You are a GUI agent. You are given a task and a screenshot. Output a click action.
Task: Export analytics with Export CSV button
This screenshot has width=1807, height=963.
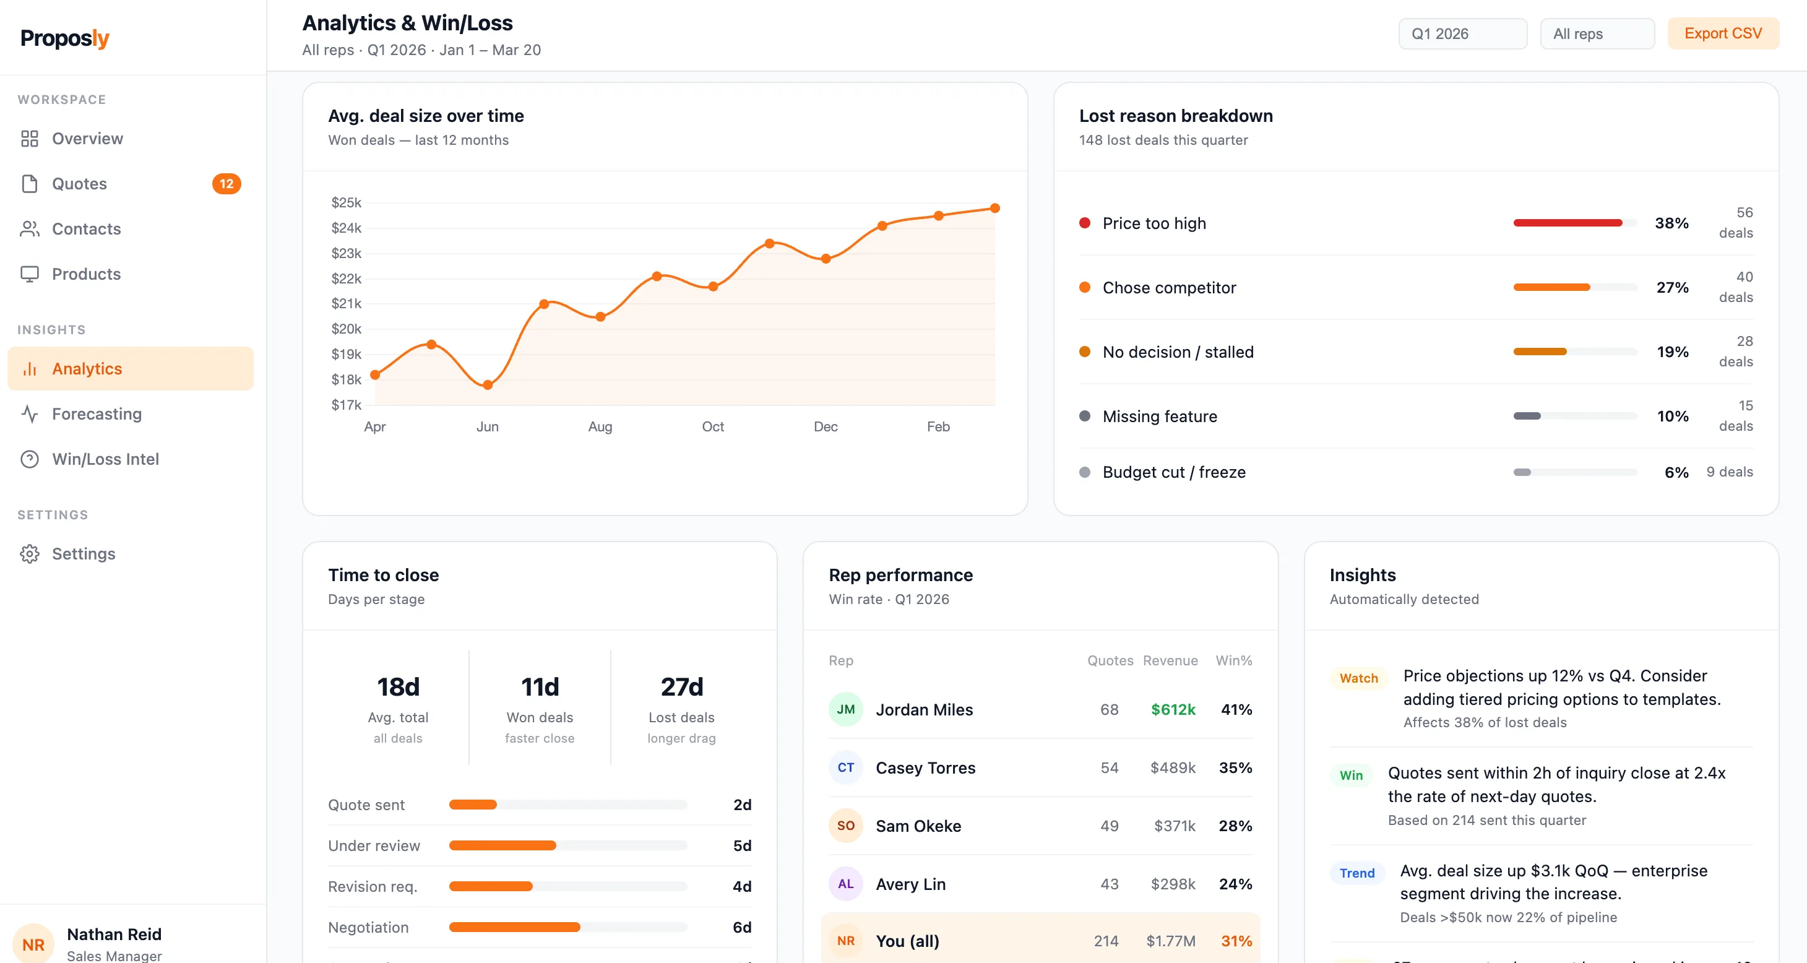click(x=1723, y=33)
